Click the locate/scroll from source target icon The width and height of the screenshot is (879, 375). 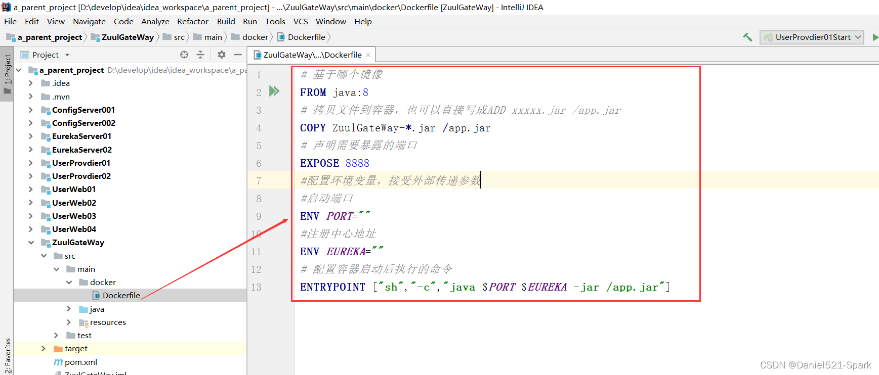tap(184, 55)
